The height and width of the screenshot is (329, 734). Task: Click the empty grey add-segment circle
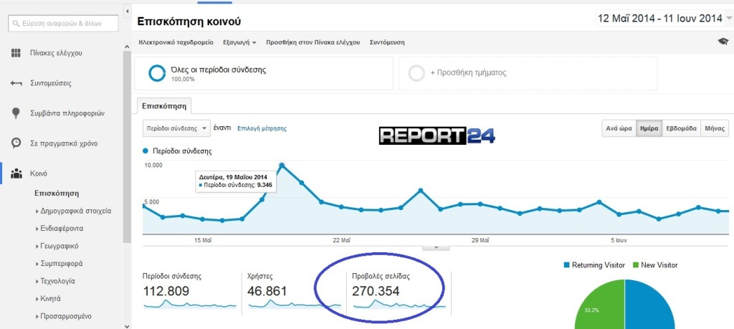pyautogui.click(x=416, y=74)
